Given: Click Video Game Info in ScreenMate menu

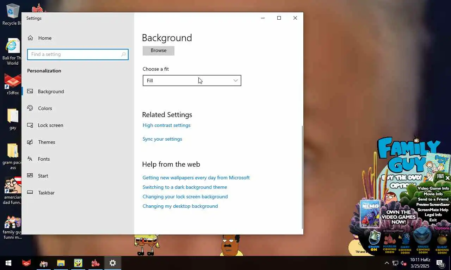Looking at the screenshot, I should tap(433, 188).
